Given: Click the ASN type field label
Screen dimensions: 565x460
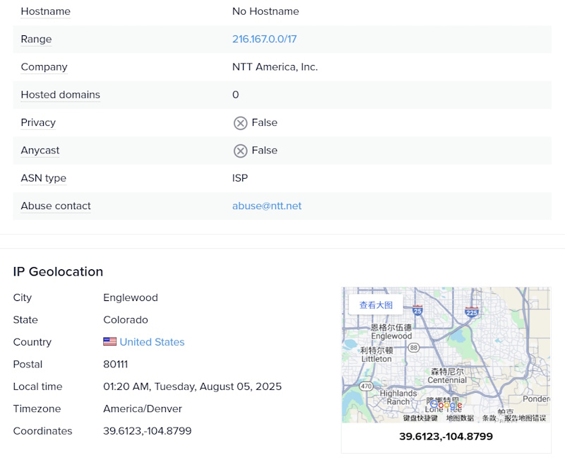Looking at the screenshot, I should click(43, 178).
